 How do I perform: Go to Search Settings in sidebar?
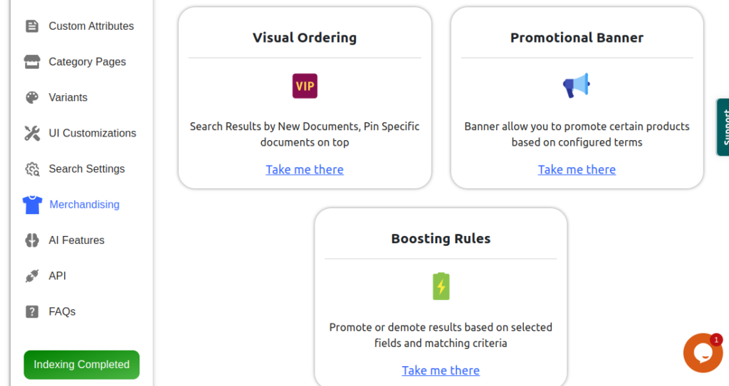click(87, 169)
